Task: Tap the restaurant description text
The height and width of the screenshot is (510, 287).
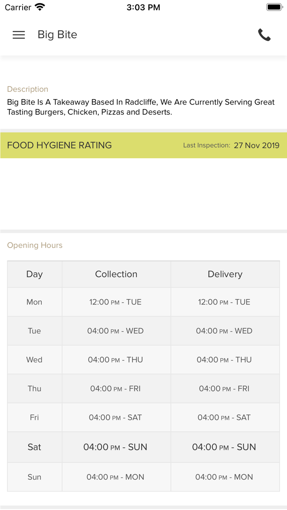Action: (141, 107)
